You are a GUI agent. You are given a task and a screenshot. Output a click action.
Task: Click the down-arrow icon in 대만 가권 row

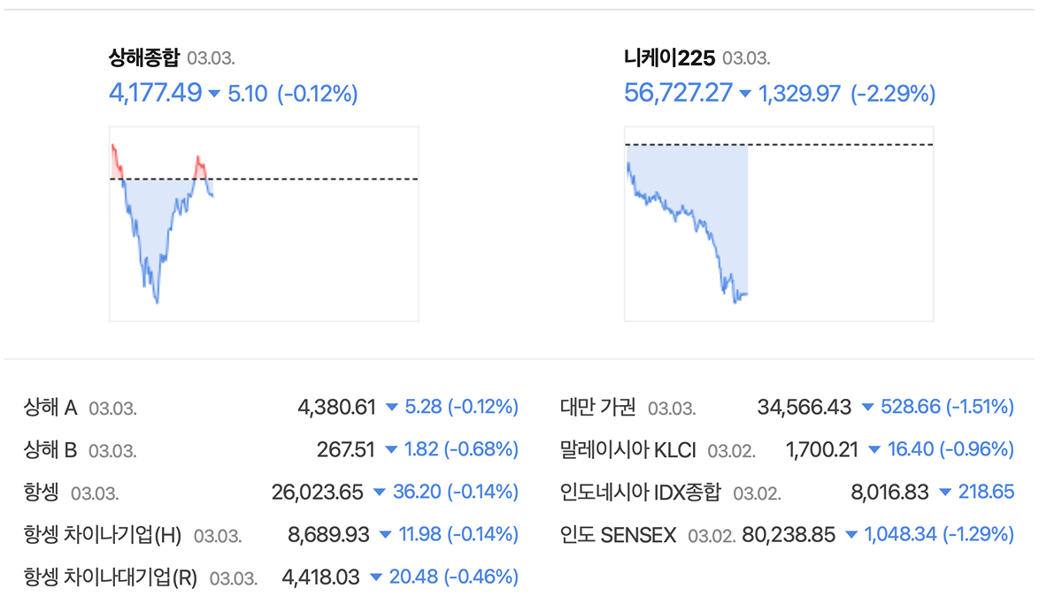867,409
